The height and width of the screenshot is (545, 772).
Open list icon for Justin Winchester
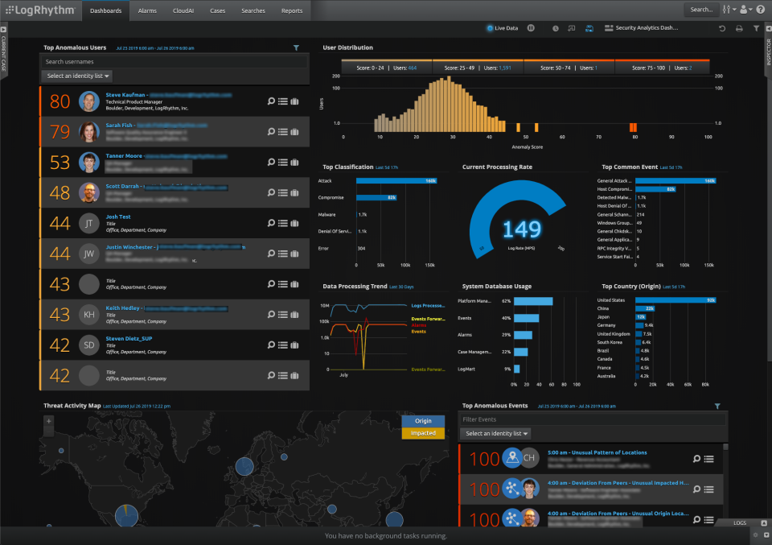click(x=282, y=254)
